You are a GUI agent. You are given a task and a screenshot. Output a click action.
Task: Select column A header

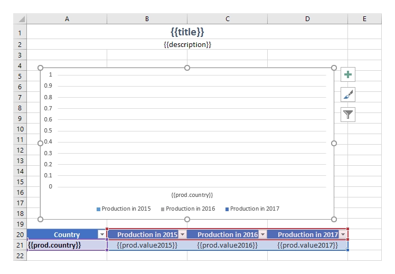tap(67, 19)
